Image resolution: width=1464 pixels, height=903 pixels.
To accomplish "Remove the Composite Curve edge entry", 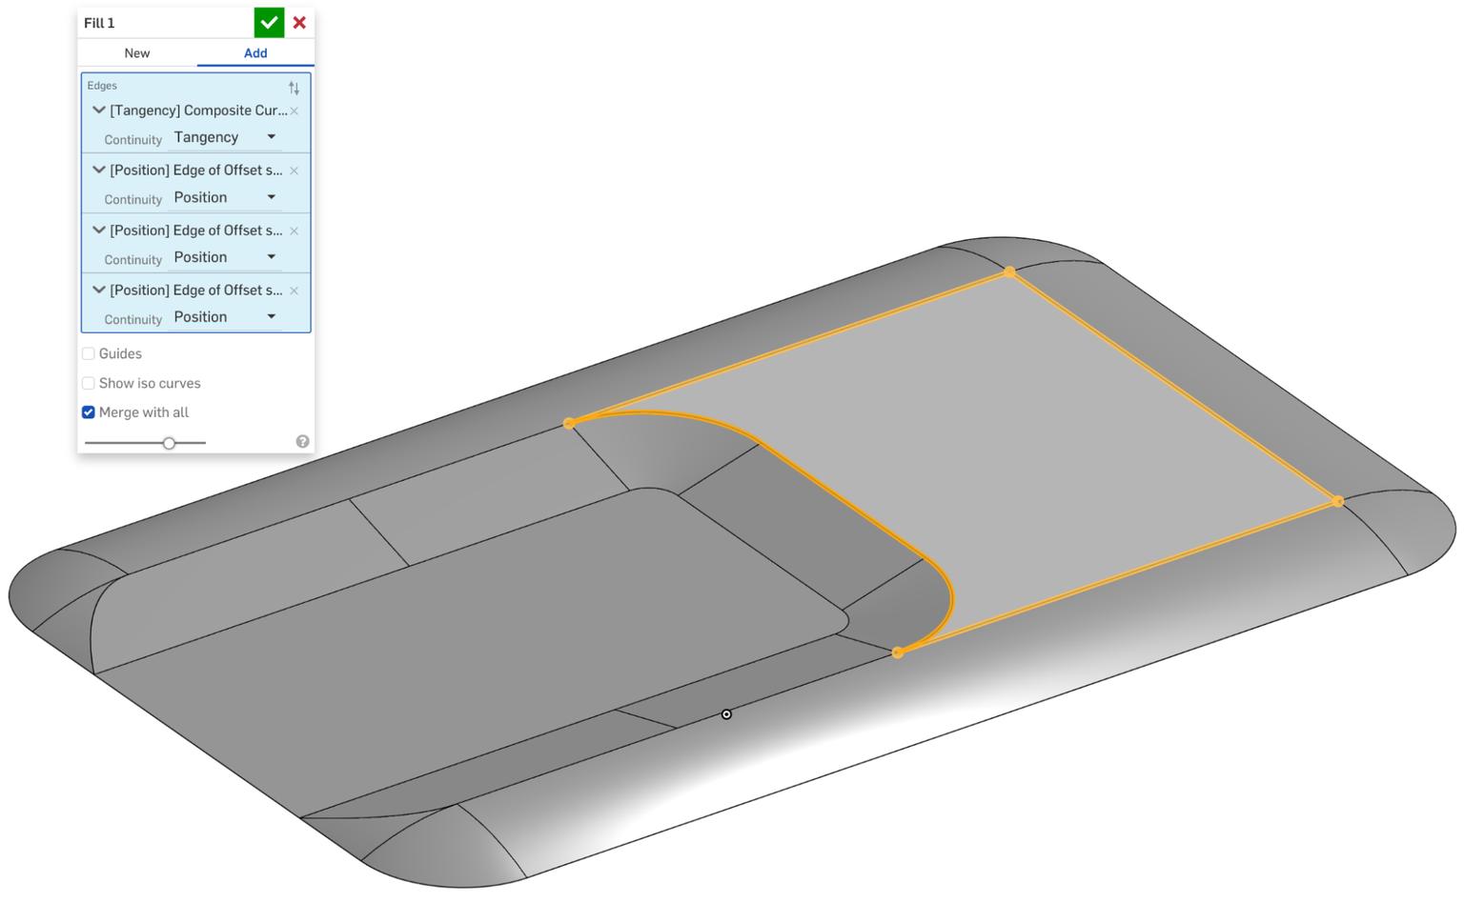I will (294, 110).
